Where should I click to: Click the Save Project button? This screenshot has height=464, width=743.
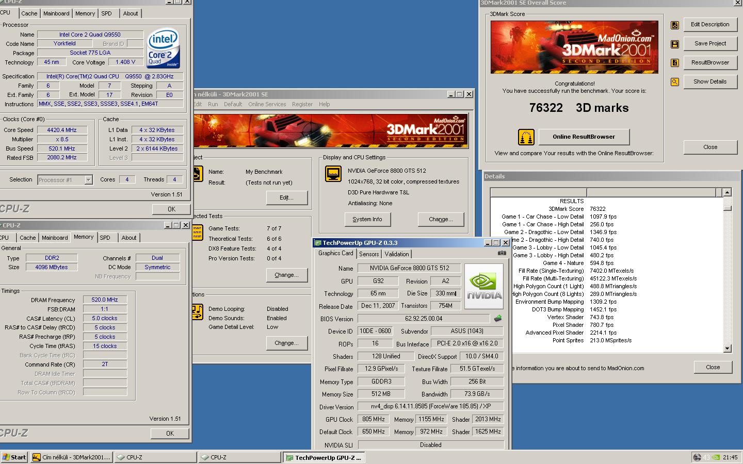coord(710,43)
